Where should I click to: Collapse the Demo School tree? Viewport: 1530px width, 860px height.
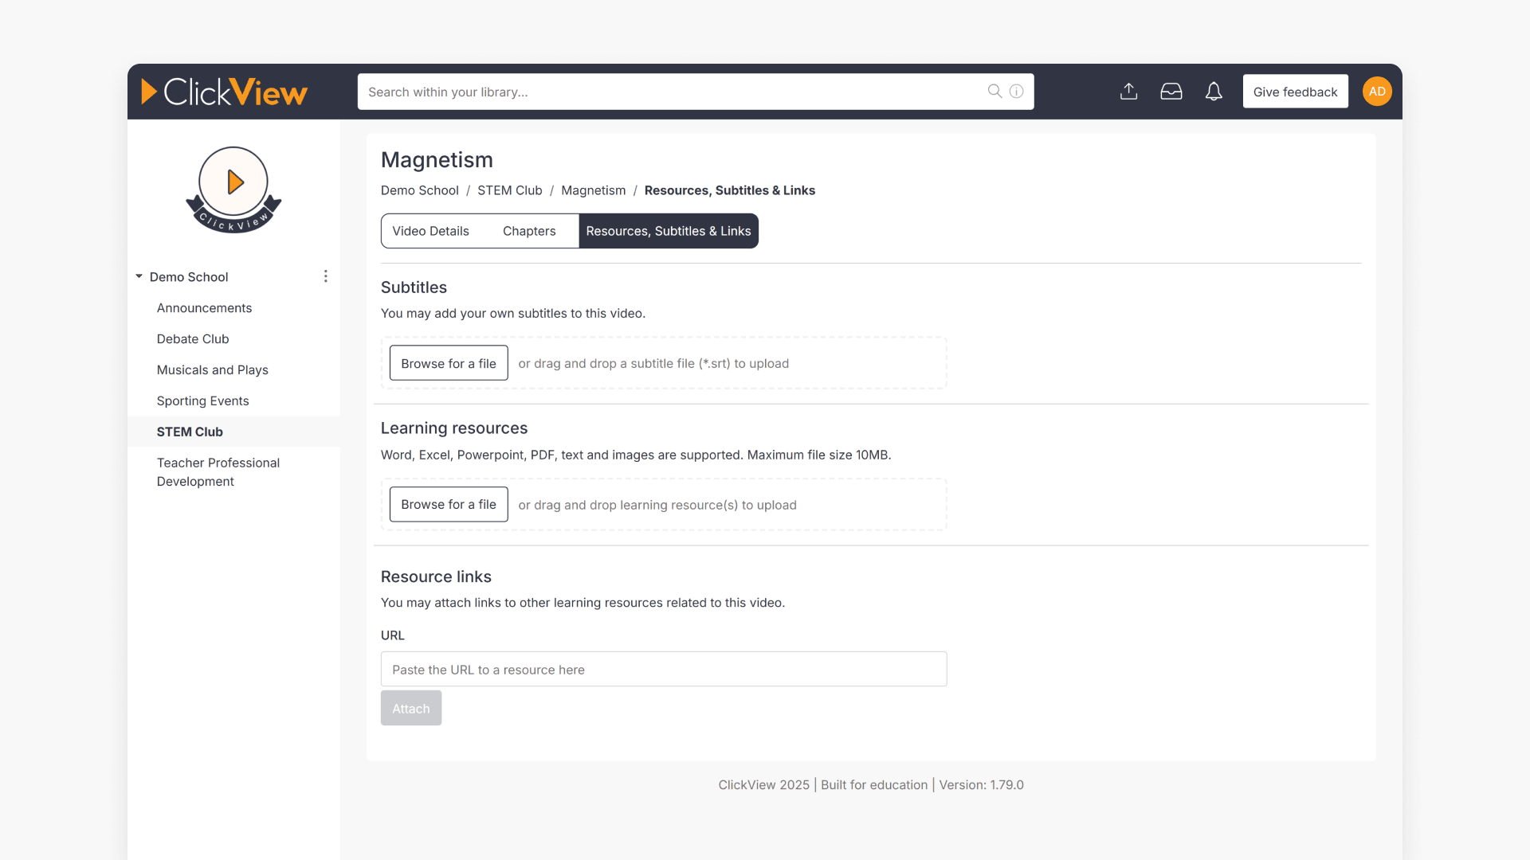(x=138, y=276)
